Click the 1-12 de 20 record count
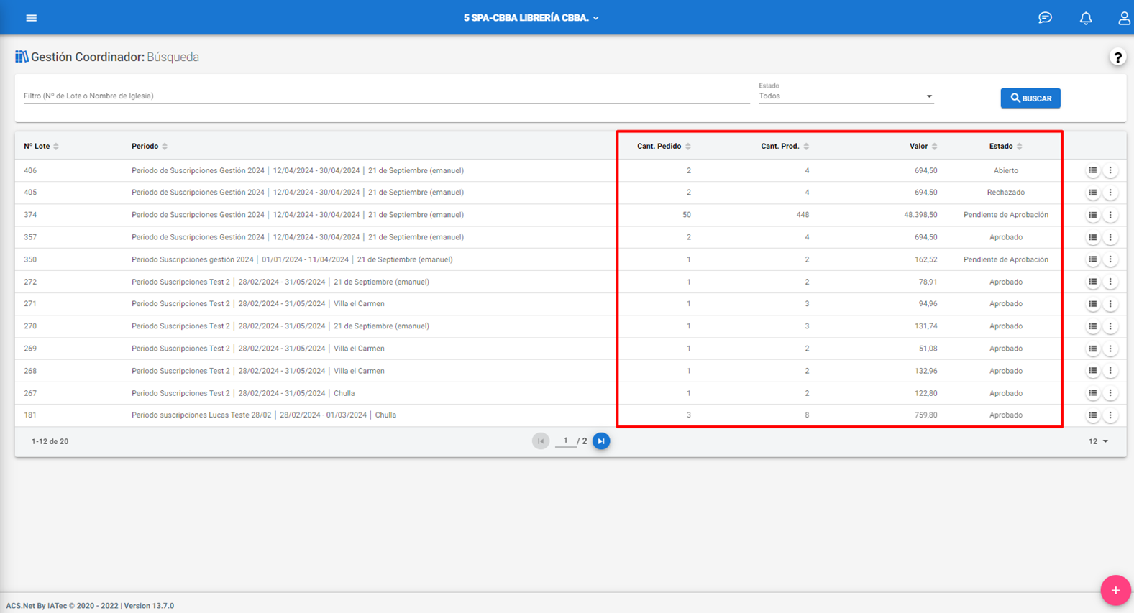 tap(50, 441)
